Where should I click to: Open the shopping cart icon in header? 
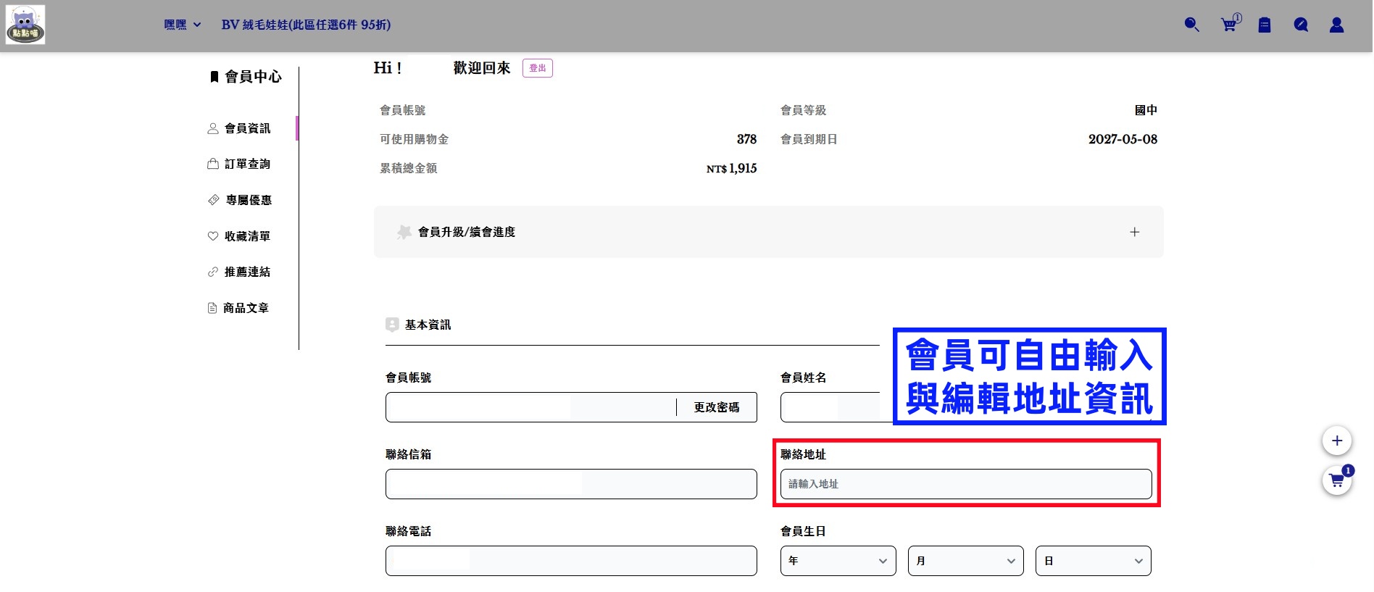[x=1231, y=24]
